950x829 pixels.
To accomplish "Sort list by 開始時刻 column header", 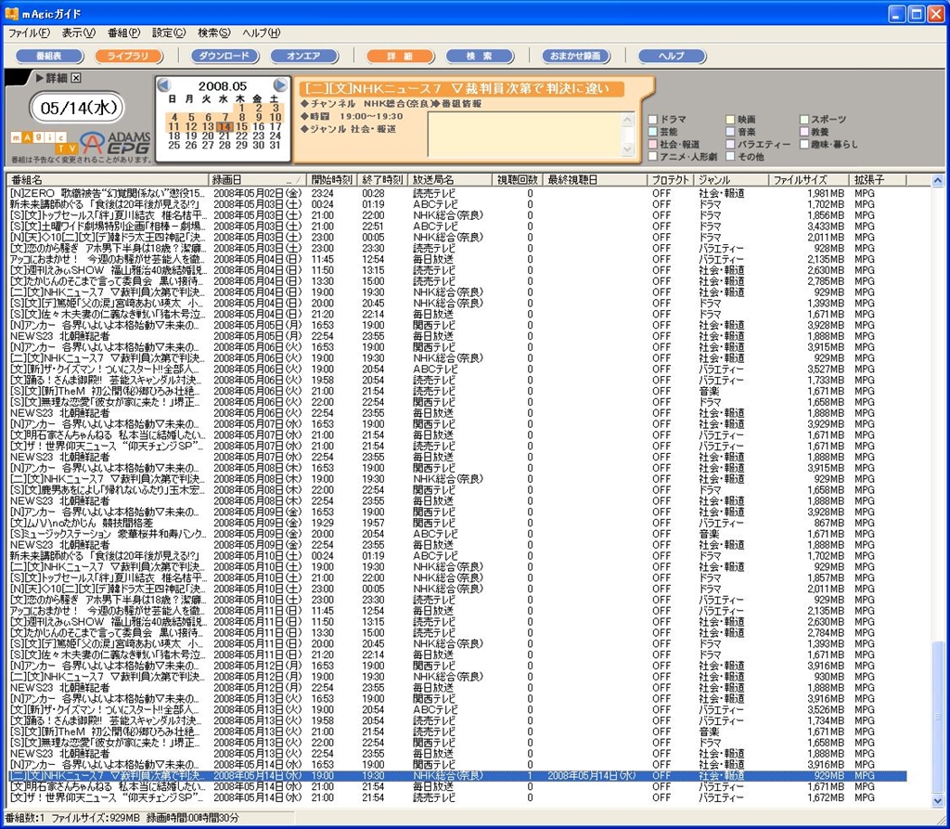I will (331, 180).
